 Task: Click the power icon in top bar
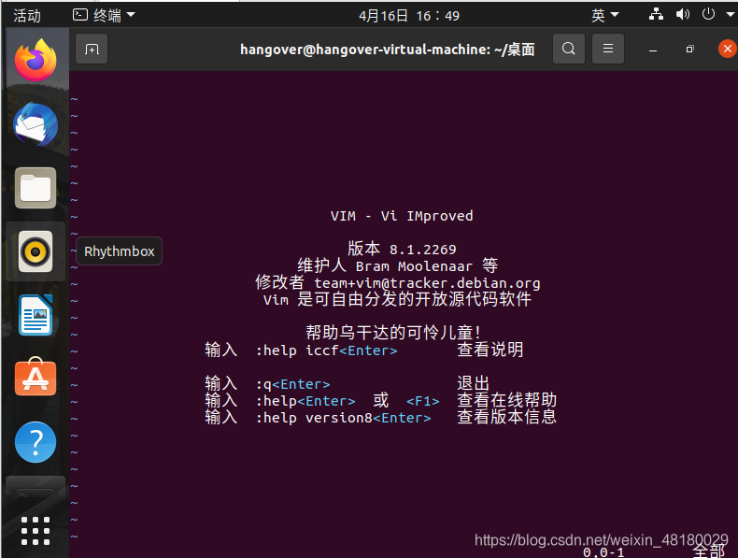pyautogui.click(x=708, y=14)
